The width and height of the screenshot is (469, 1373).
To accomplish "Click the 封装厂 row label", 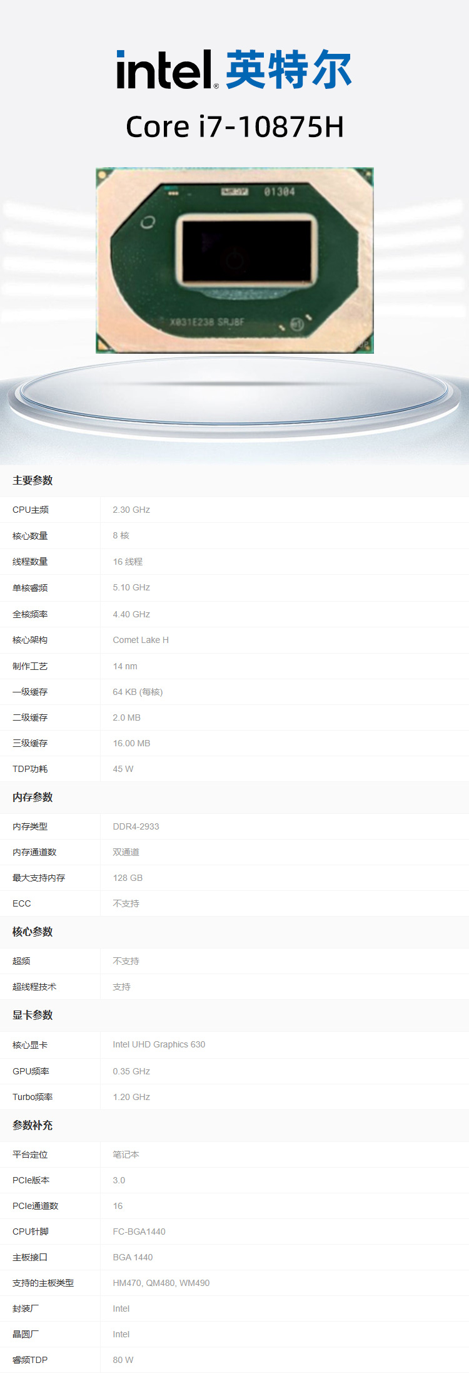I will click(26, 1309).
